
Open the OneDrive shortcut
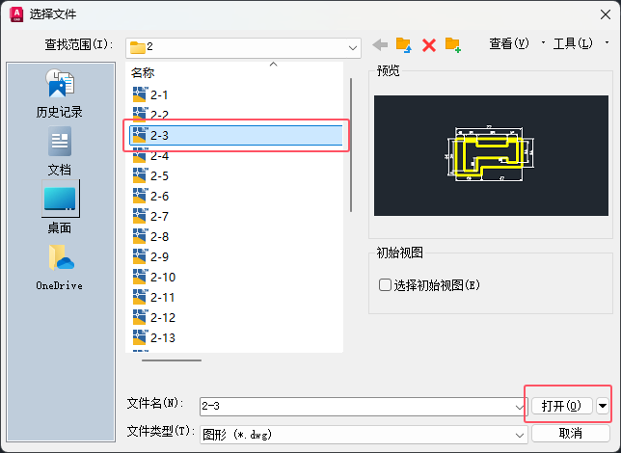click(60, 268)
